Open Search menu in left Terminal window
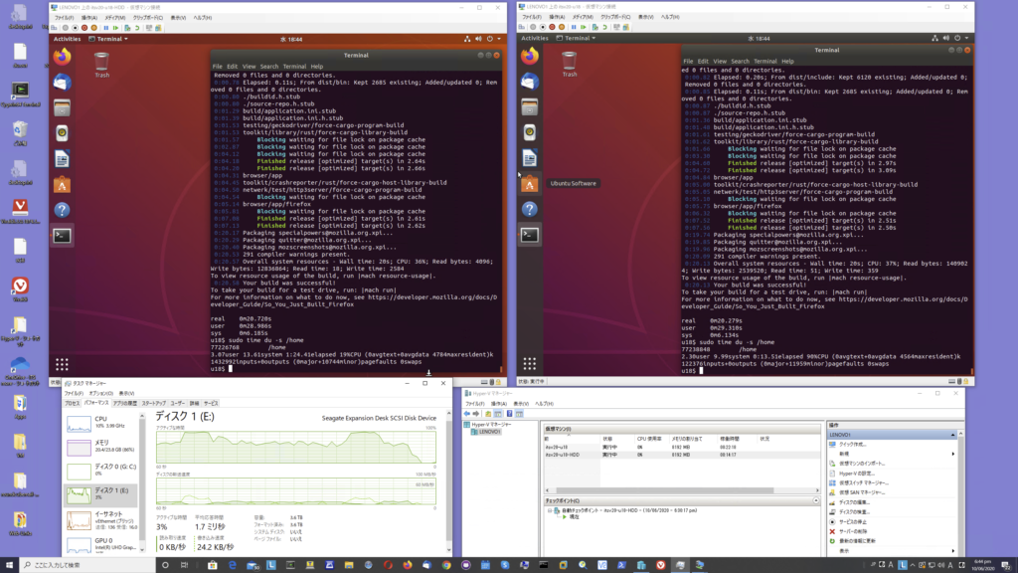Screen dimensions: 1018x573 [x=268, y=67]
